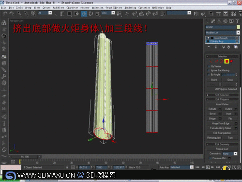Click Configure Modifier Sets icon

[236, 47]
